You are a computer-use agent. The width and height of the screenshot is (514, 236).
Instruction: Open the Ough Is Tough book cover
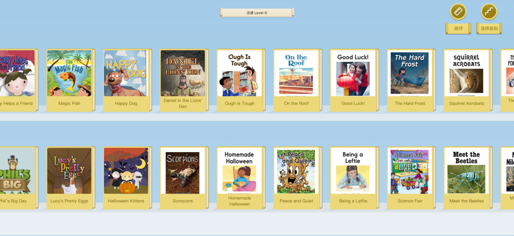click(x=239, y=73)
